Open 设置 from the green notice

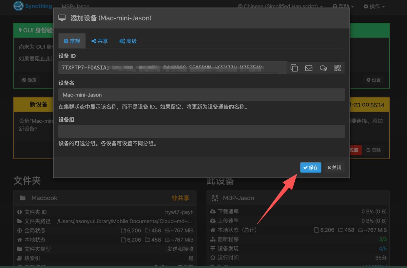point(373,80)
